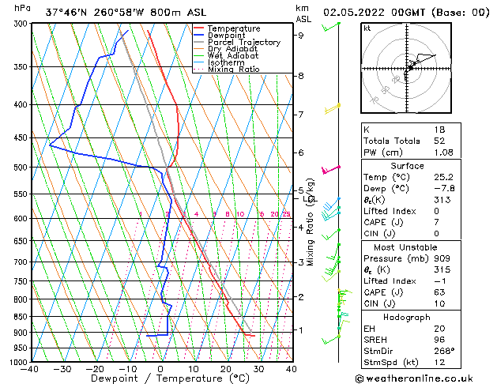The width and height of the screenshot is (497, 384).
Task: Click the 700 pressure axis label
Action: click(x=22, y=262)
